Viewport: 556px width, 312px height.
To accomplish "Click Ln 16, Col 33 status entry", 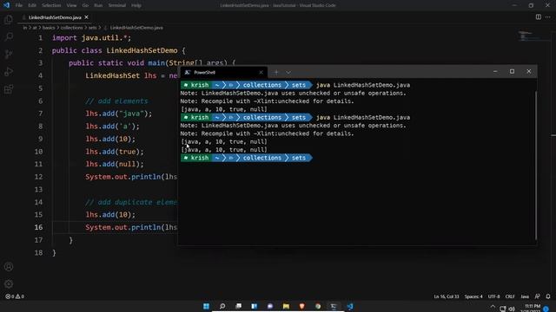I will tap(446, 296).
